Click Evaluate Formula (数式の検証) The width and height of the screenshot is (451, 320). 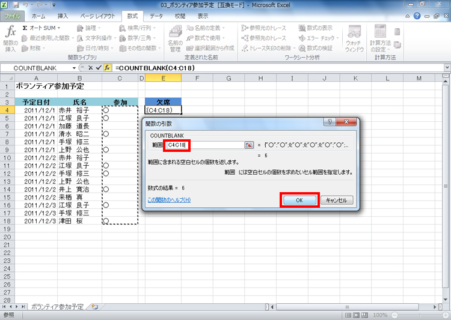315,48
